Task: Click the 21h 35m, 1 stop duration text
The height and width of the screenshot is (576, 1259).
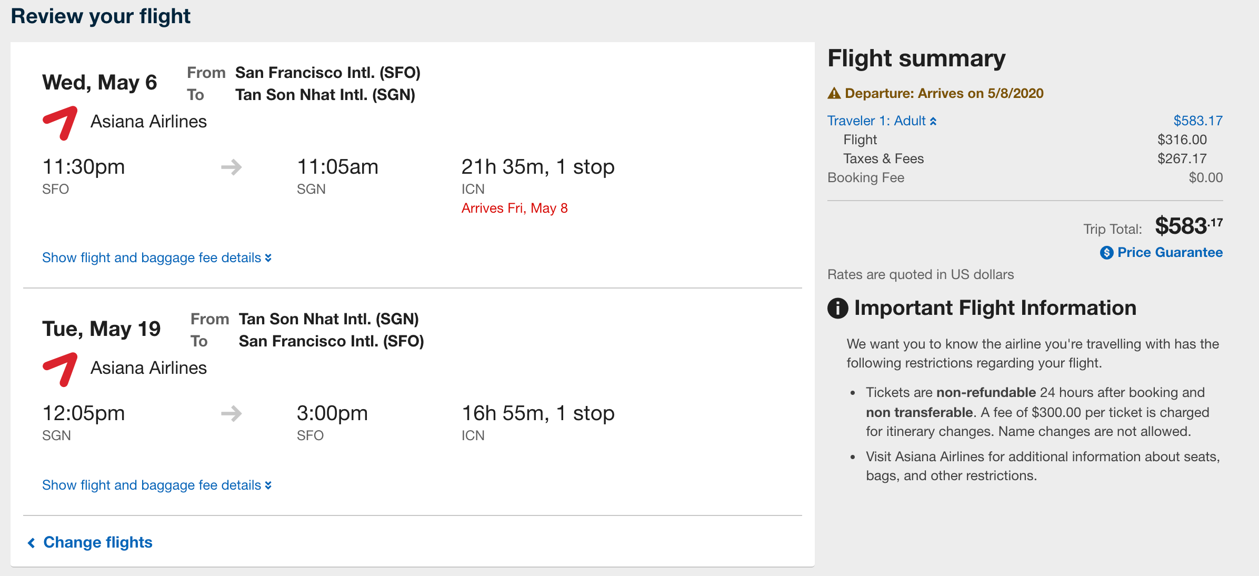Action: click(x=537, y=167)
